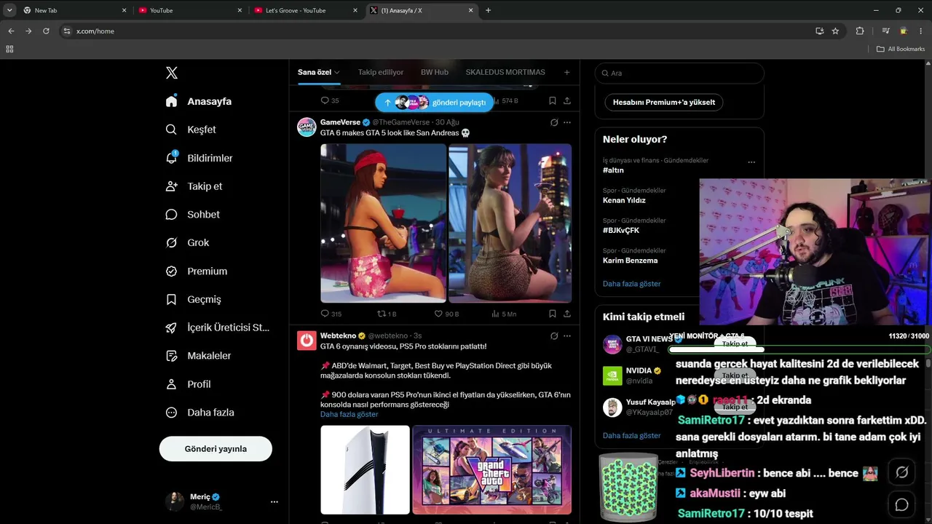Screen dimensions: 932x524
Task: Bookmark the post with 574 B views
Action: pyautogui.click(x=553, y=100)
